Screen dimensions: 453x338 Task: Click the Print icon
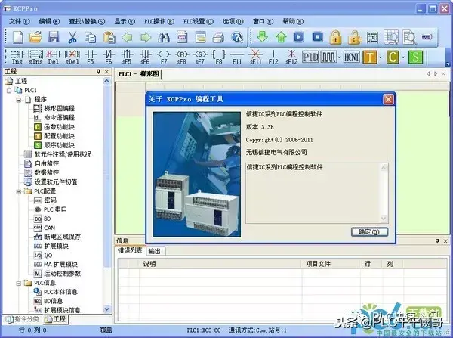pyautogui.click(x=218, y=37)
